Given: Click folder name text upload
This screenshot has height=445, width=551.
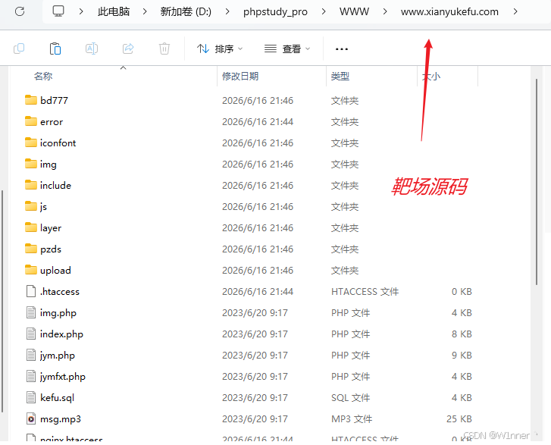Looking at the screenshot, I should pos(55,271).
